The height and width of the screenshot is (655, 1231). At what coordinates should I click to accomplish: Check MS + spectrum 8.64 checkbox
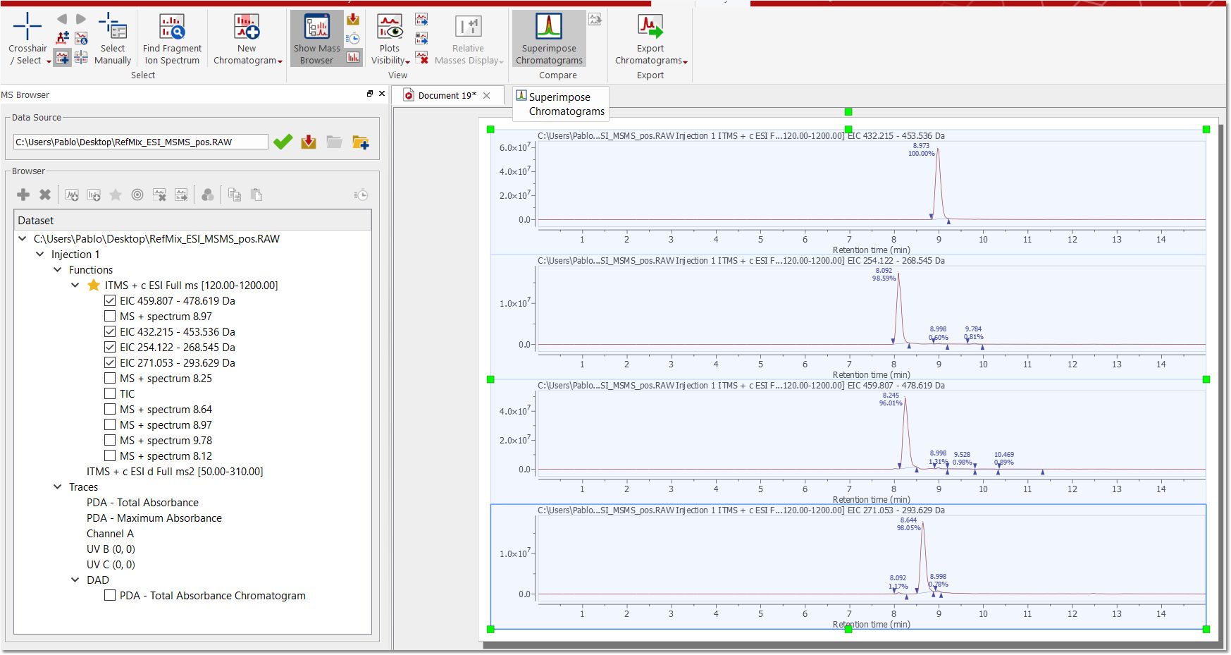[x=110, y=409]
